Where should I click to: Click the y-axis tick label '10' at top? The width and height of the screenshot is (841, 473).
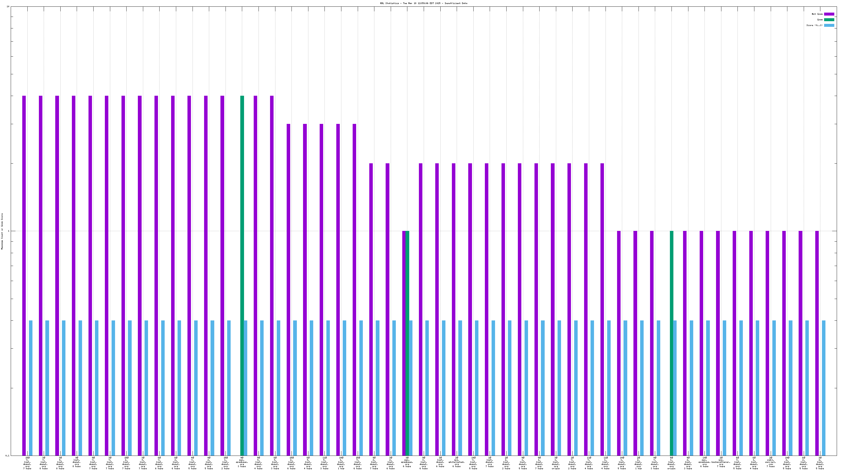pyautogui.click(x=8, y=7)
